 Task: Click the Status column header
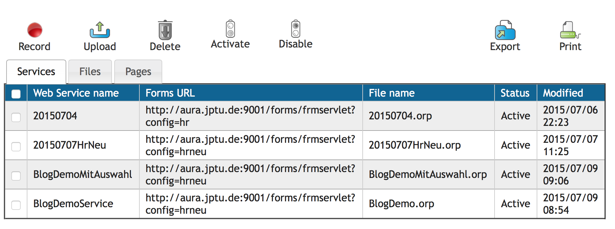(515, 93)
